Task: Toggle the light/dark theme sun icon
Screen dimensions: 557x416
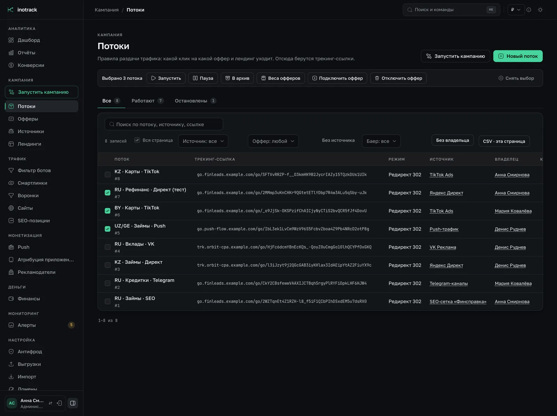Action: click(x=540, y=10)
